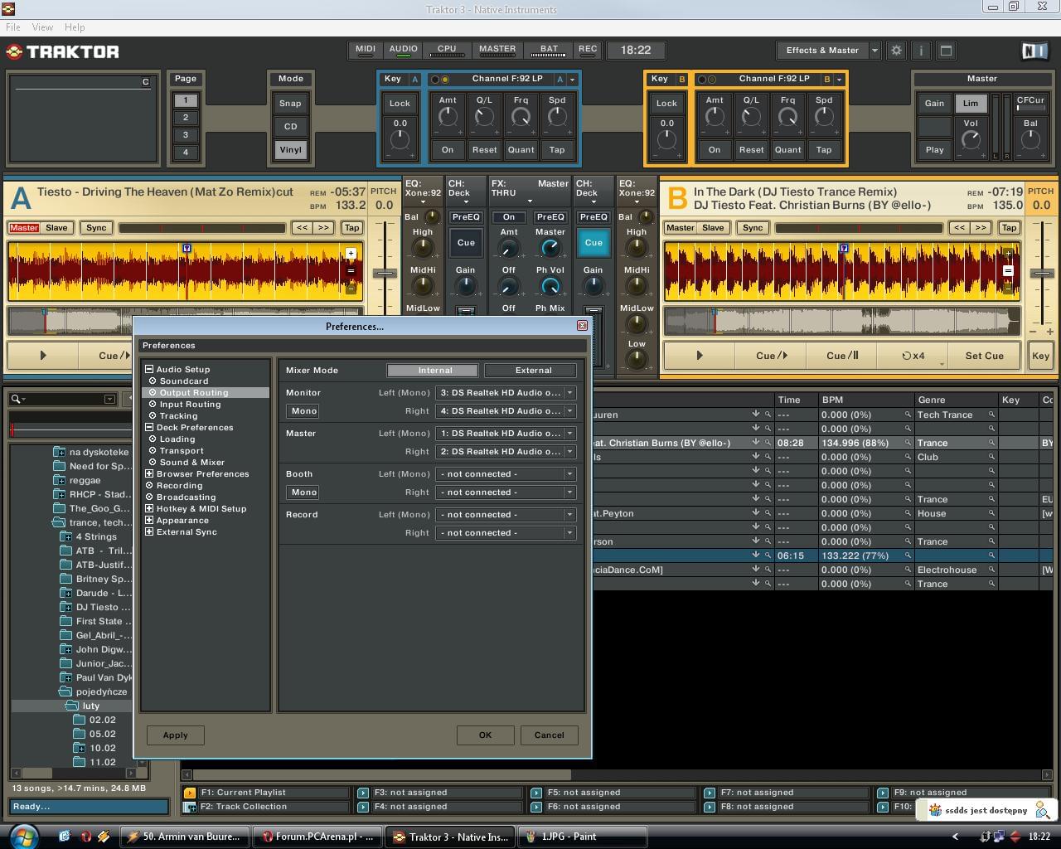Toggle Deck B Sync button
This screenshot has width=1061, height=849.
click(x=753, y=228)
